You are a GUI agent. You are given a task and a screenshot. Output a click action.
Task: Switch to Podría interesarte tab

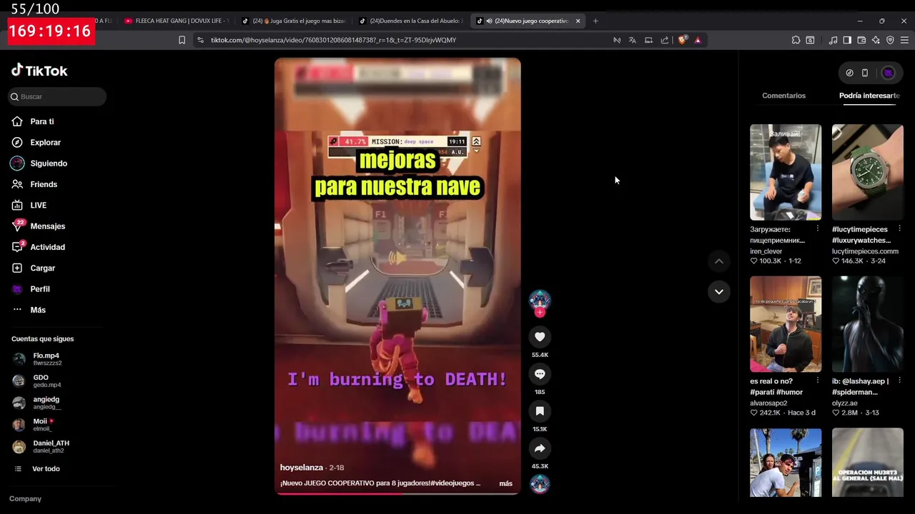click(869, 95)
